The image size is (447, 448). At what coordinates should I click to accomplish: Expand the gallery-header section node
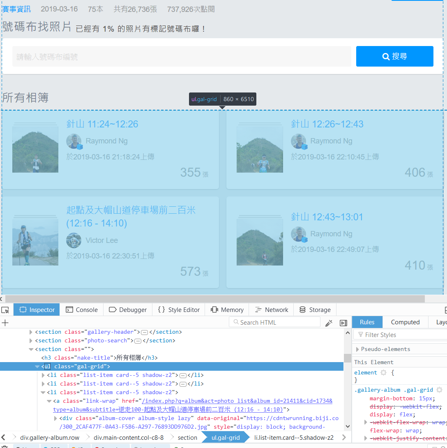[31, 332]
